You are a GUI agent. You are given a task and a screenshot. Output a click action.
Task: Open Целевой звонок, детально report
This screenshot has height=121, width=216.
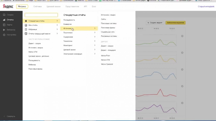(39, 56)
